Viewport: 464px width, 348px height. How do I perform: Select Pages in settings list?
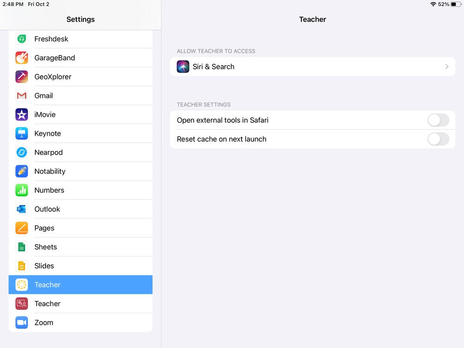[x=80, y=228]
